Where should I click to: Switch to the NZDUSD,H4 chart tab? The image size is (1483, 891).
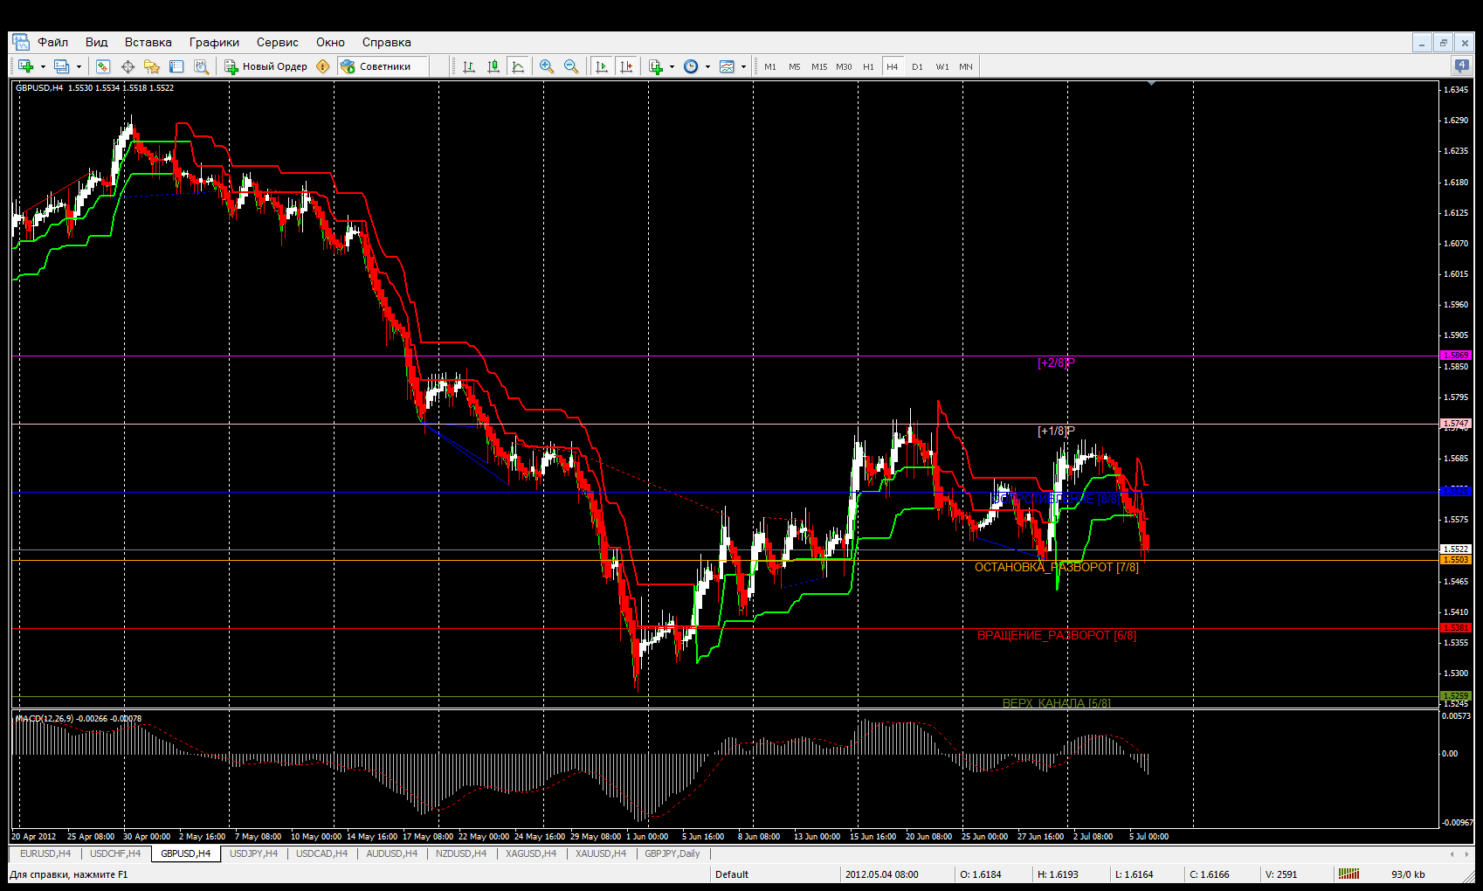[x=461, y=853]
